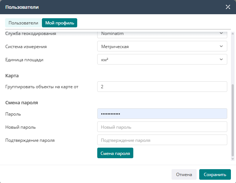Click the Пользователи dialog title
Image resolution: width=236 pixels, height=183 pixels.
pyautogui.click(x=22, y=7)
